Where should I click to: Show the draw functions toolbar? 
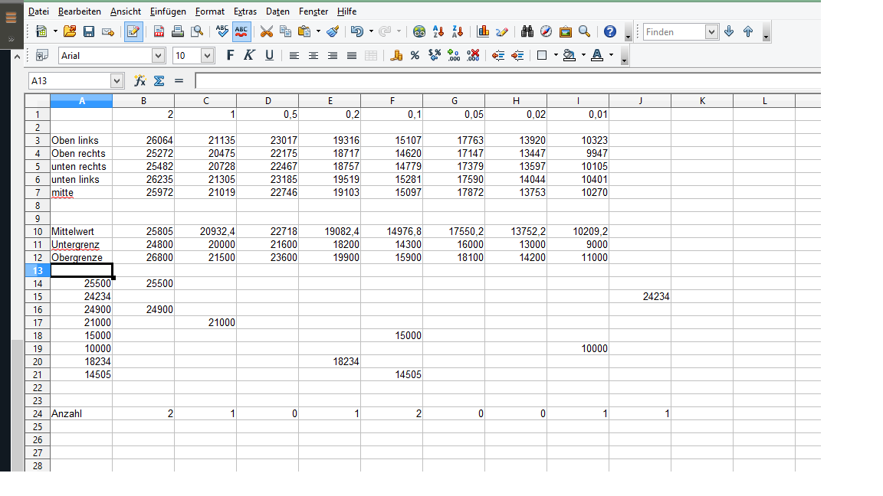coord(502,31)
